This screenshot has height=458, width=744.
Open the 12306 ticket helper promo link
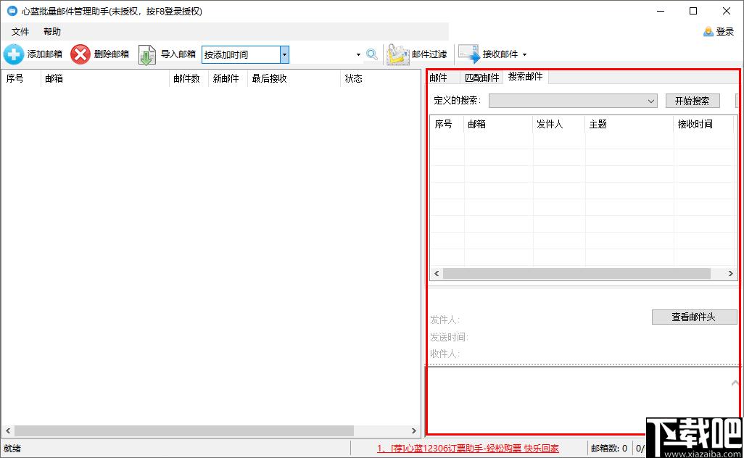[x=468, y=448]
